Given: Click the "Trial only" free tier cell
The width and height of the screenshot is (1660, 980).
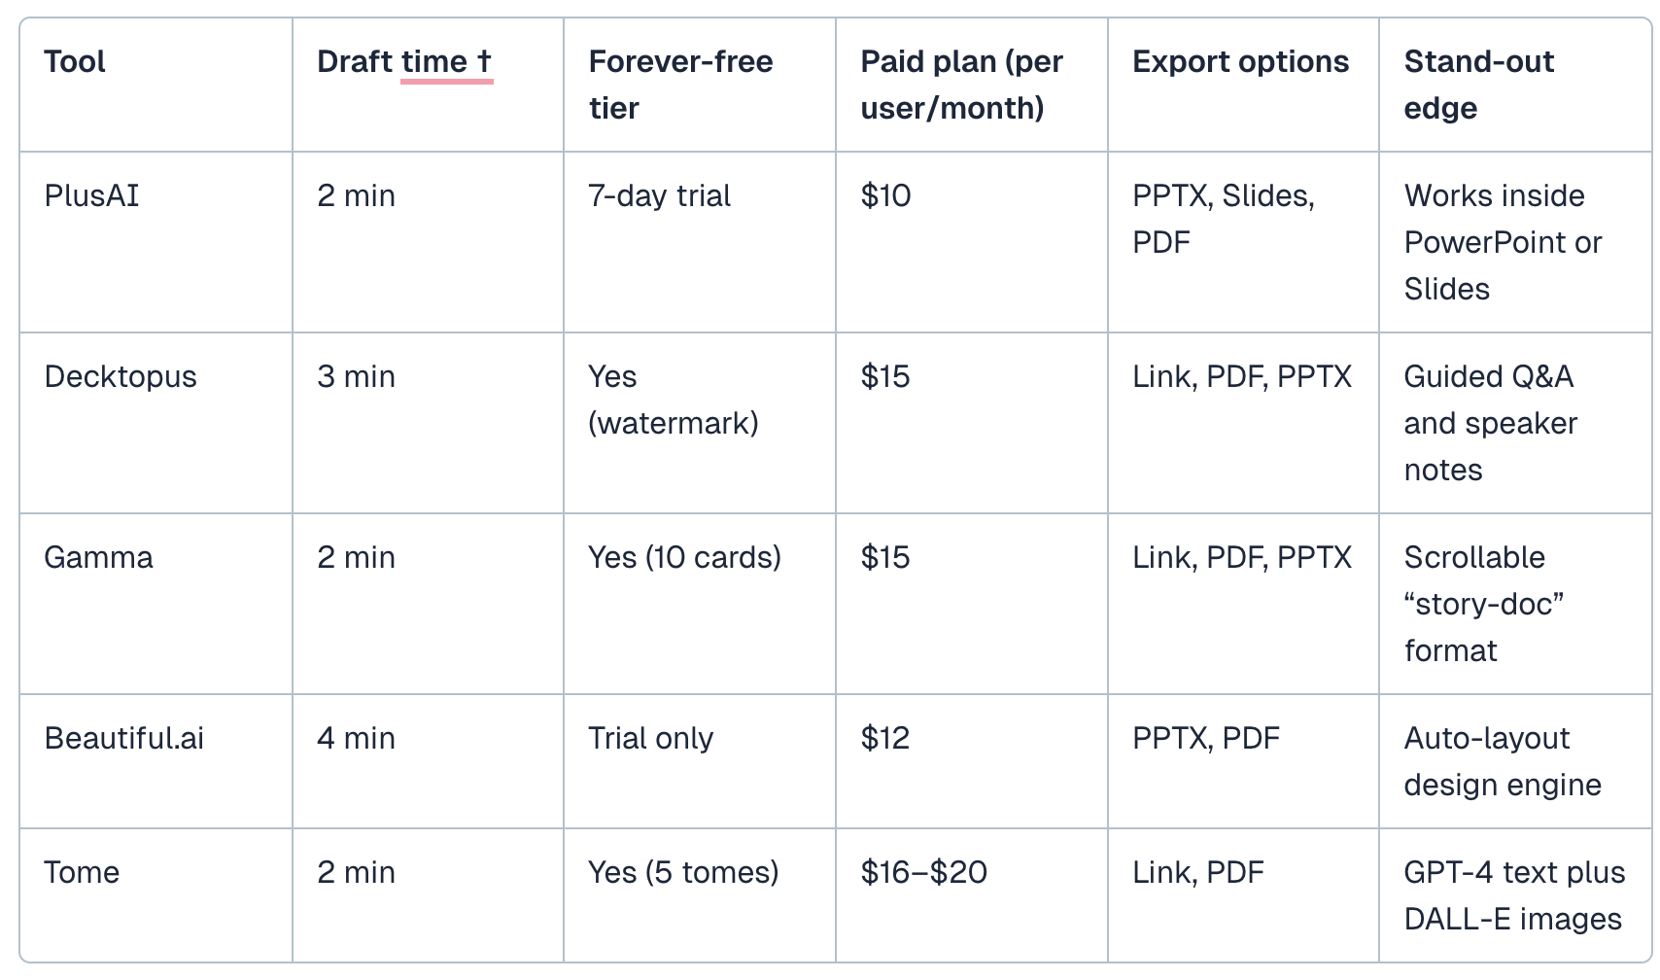Looking at the screenshot, I should (650, 739).
